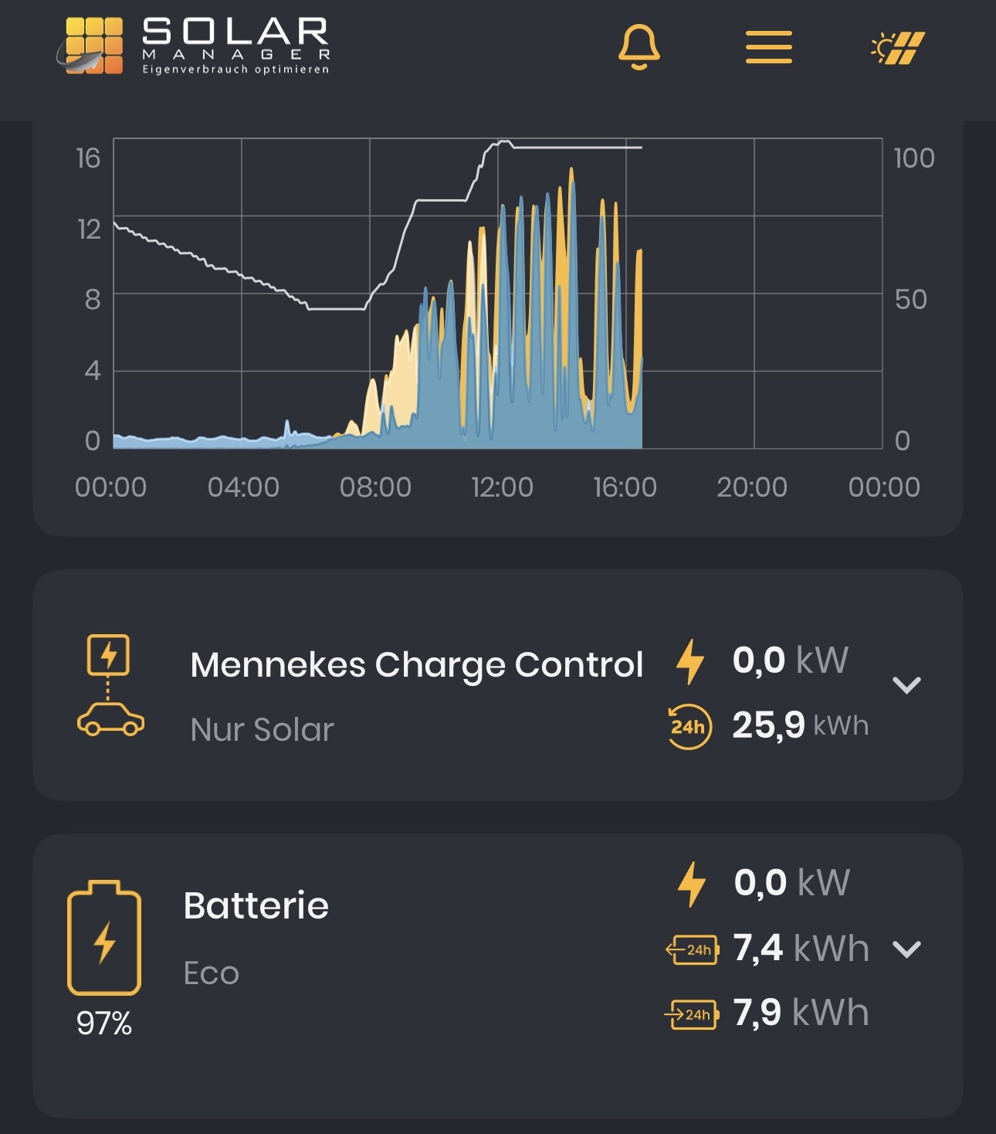Image resolution: width=996 pixels, height=1134 pixels.
Task: Select the Mennekes Charge Control title
Action: 416,664
